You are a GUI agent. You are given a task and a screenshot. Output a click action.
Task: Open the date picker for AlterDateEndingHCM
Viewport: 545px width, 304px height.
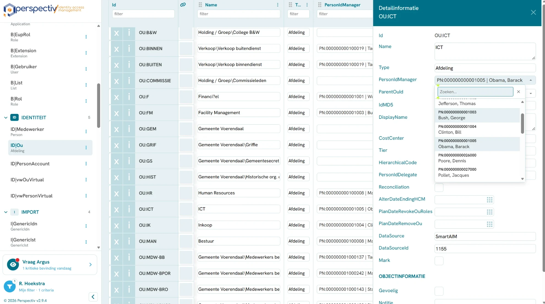[x=489, y=200]
